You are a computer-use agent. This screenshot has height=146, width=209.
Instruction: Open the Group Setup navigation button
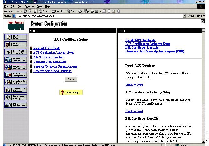point(16,45)
